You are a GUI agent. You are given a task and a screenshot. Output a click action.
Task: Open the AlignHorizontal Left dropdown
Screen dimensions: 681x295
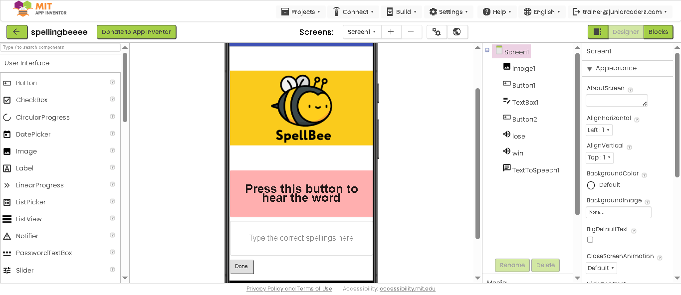coord(599,130)
